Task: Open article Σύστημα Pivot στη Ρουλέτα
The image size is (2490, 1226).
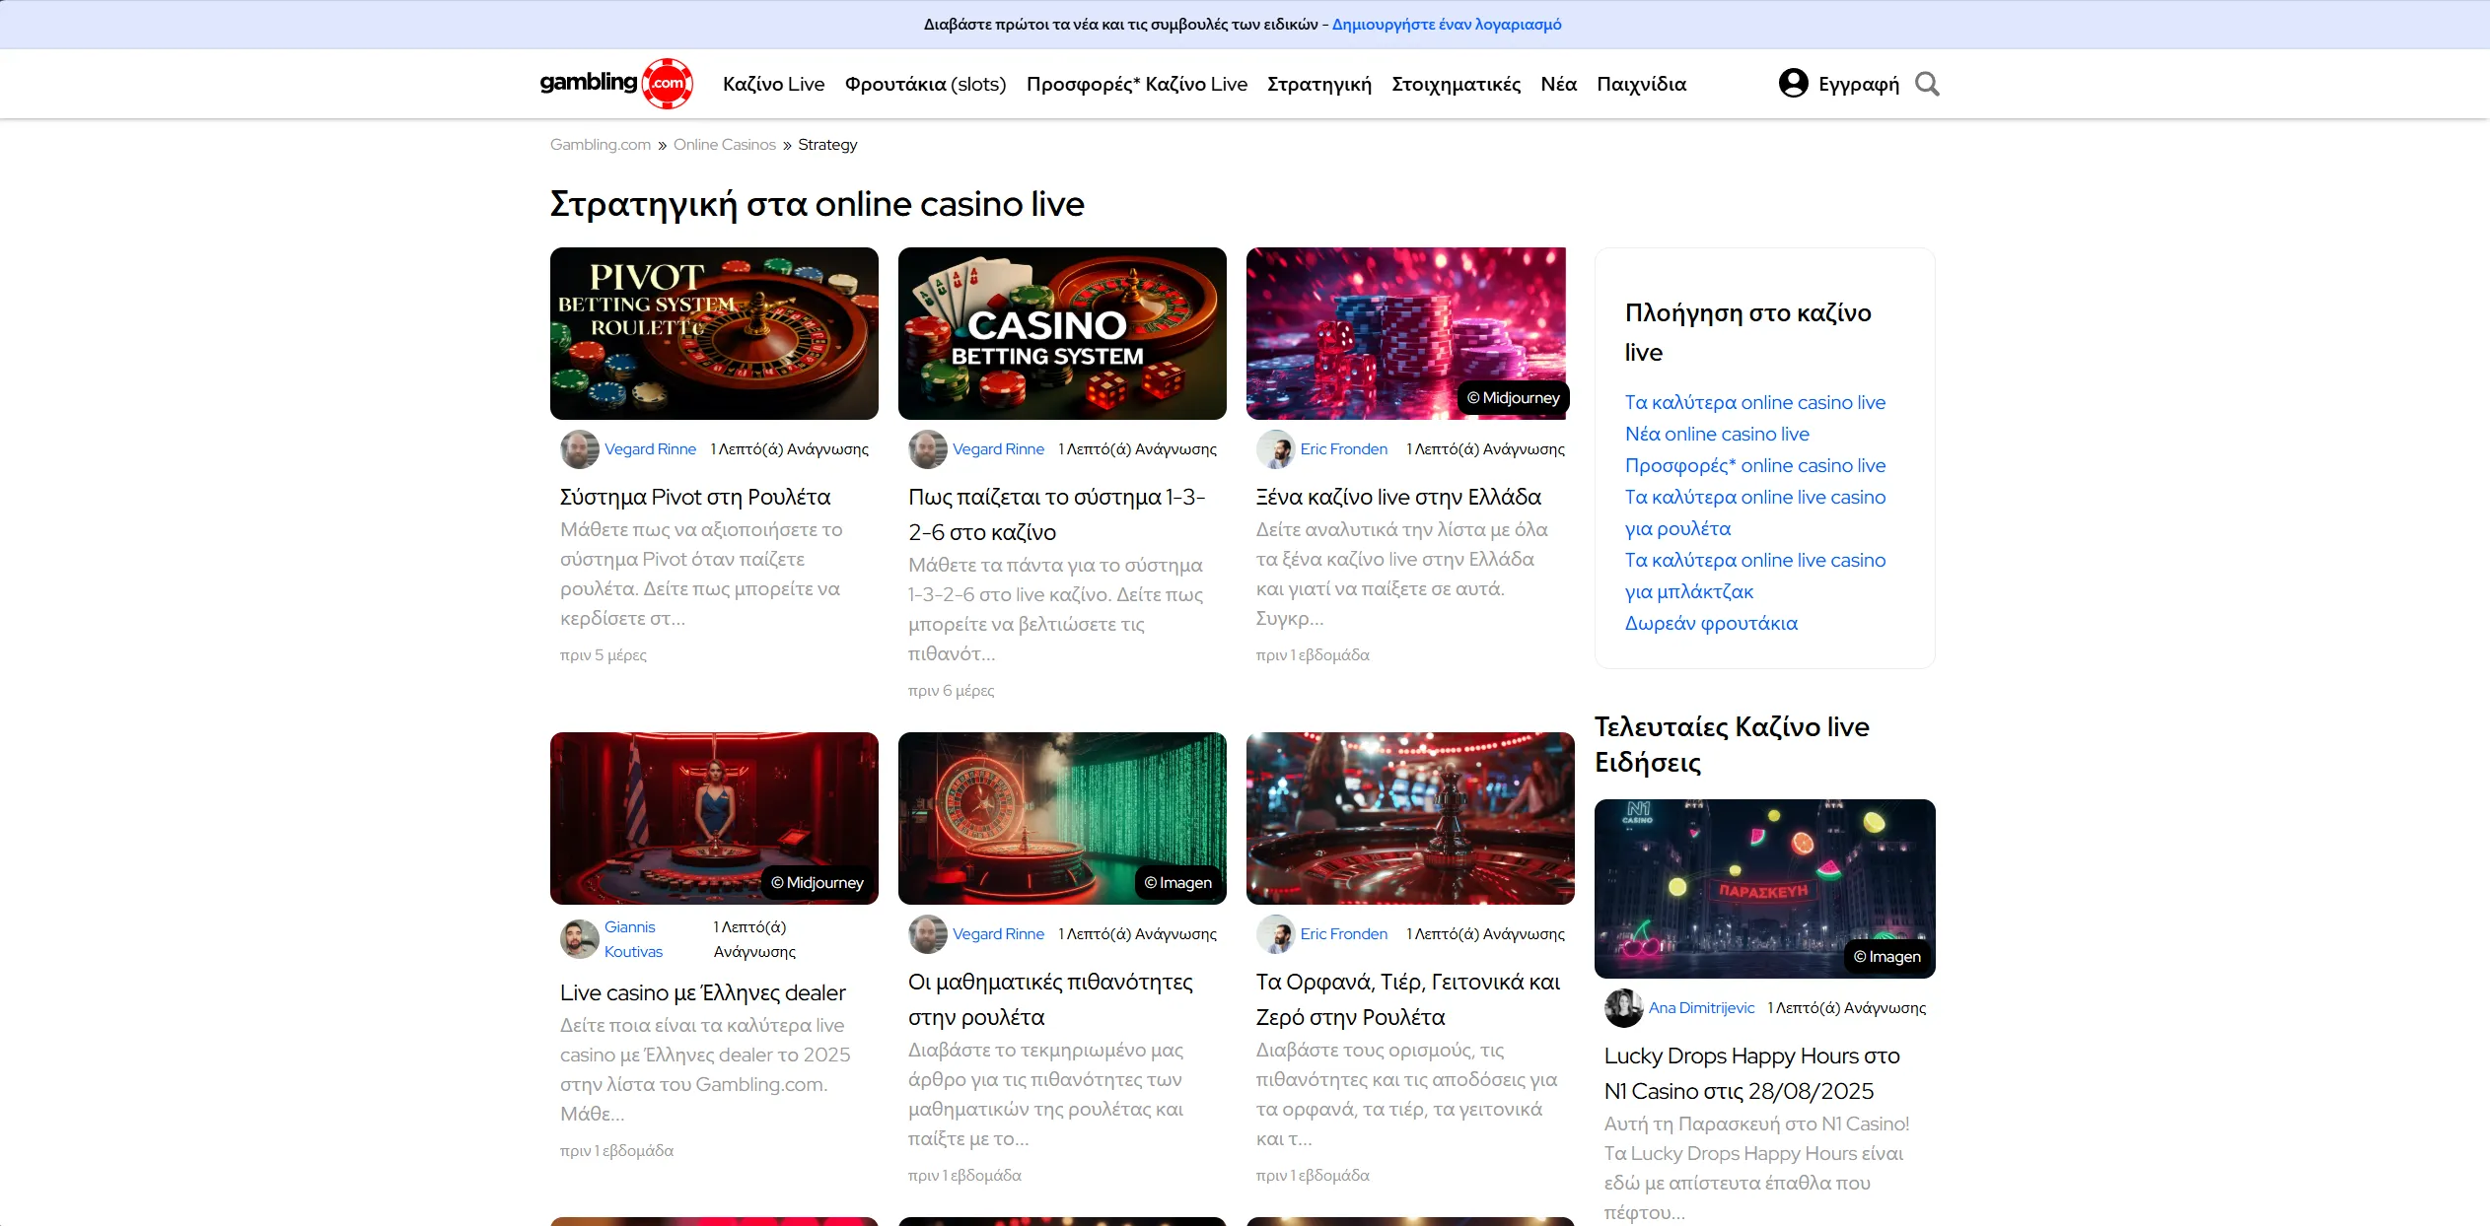Action: click(695, 498)
